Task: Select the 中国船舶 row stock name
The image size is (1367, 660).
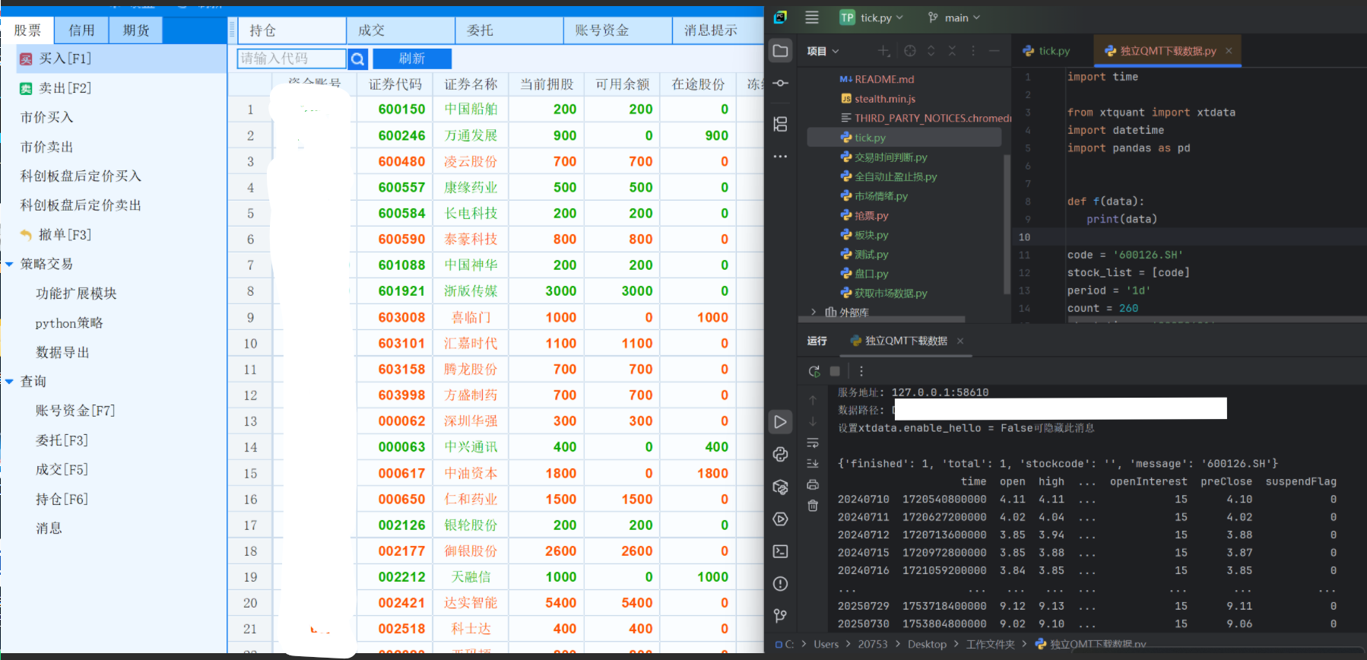Action: coord(471,109)
